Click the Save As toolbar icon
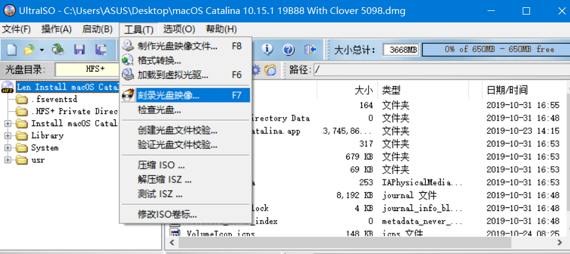This screenshot has height=254, width=570. [x=101, y=50]
